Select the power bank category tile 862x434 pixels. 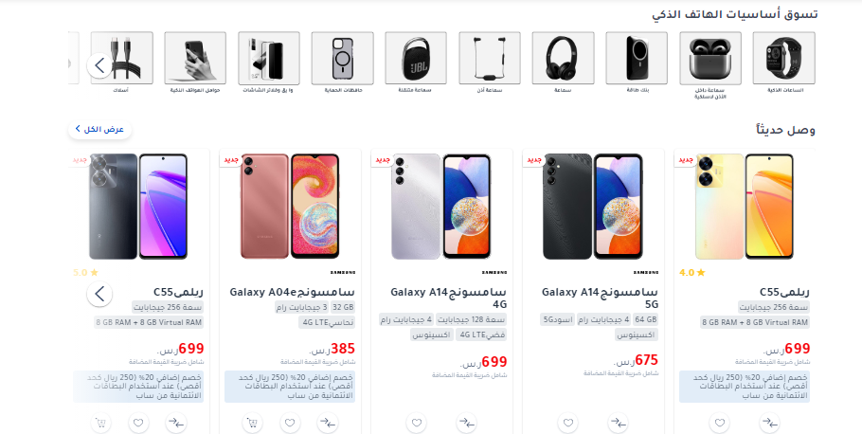637,63
